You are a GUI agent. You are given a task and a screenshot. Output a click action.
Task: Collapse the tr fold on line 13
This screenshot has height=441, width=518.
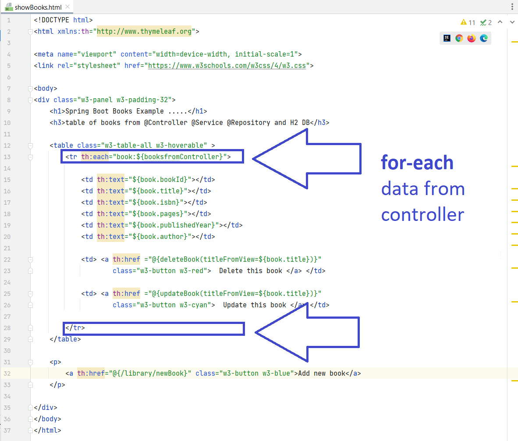tap(30, 157)
